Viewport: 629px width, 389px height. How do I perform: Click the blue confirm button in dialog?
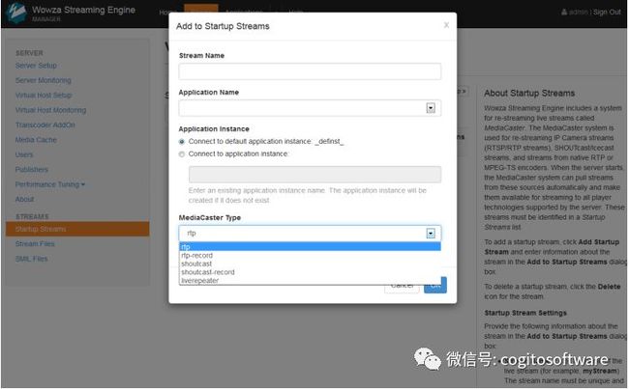435,285
